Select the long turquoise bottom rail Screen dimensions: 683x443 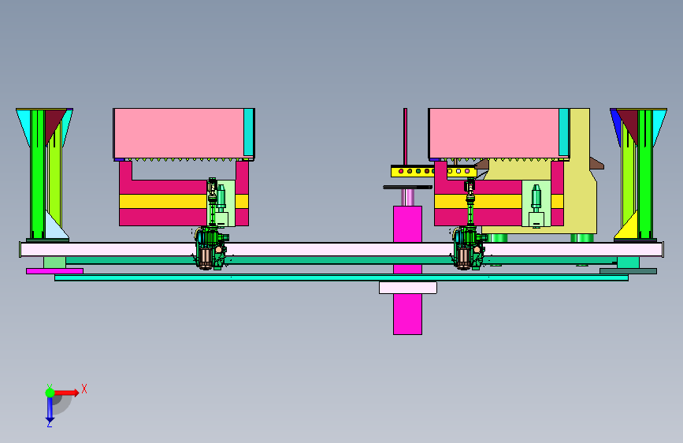coord(342,277)
